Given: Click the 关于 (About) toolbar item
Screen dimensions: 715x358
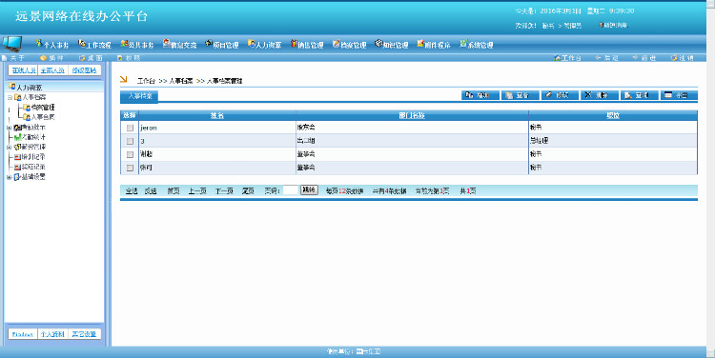Looking at the screenshot, I should 13,58.
